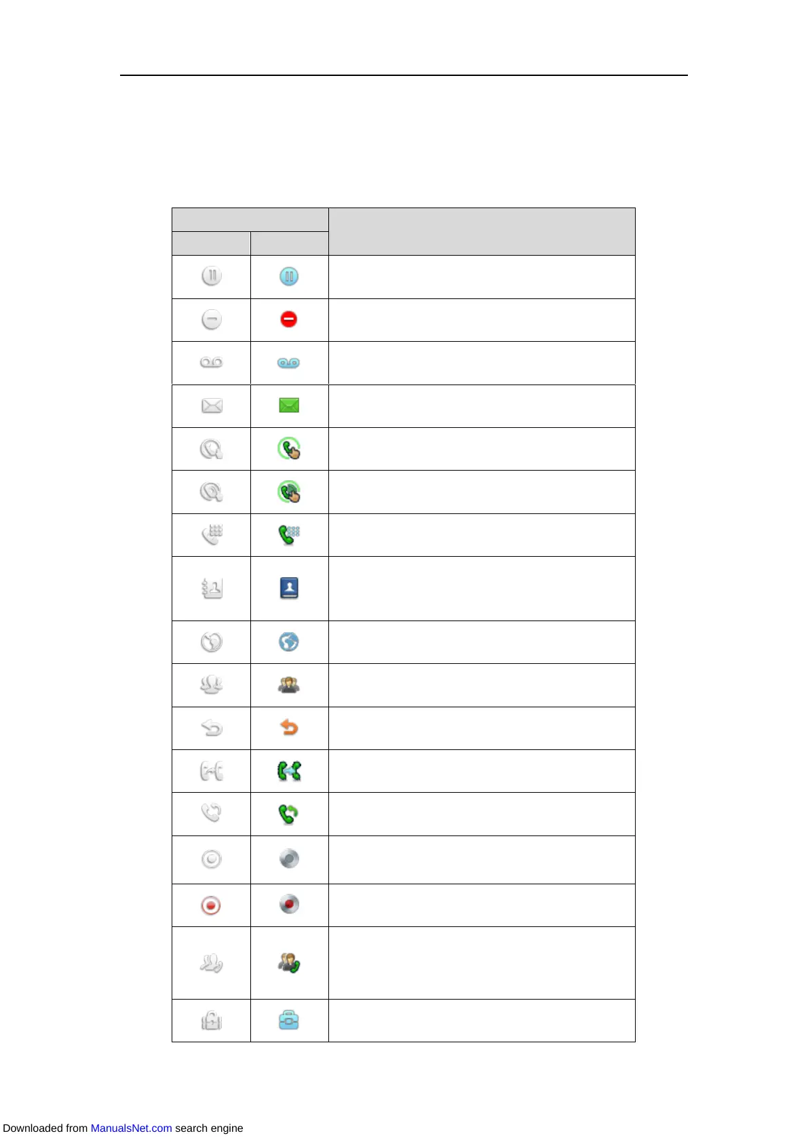Click the gray envelope outline icon
The image size is (808, 1142).
212,406
